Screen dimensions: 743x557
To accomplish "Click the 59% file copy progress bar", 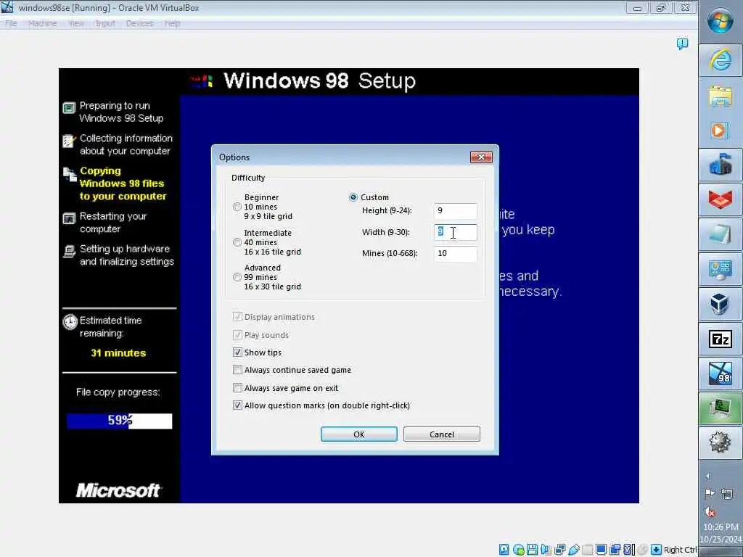I will pos(120,421).
